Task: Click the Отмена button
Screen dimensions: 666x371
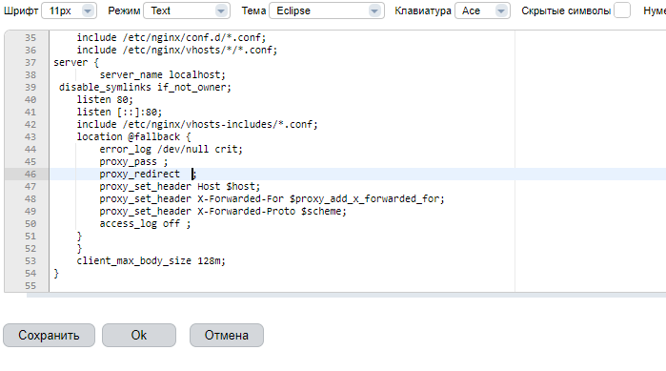Action: (227, 336)
